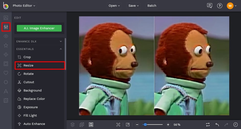
Task: Expand the account menu chevron
Action: pos(236,6)
